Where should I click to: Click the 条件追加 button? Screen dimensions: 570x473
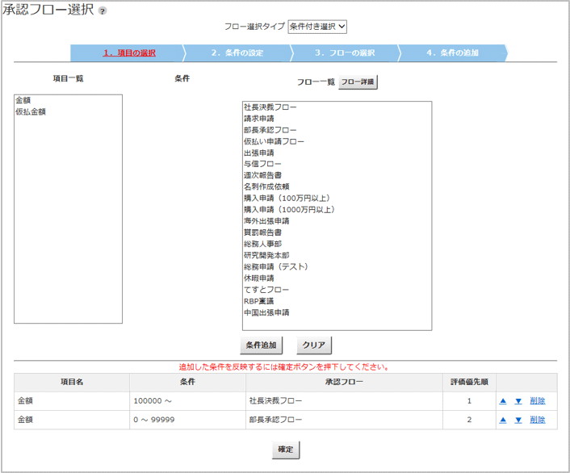(261, 345)
